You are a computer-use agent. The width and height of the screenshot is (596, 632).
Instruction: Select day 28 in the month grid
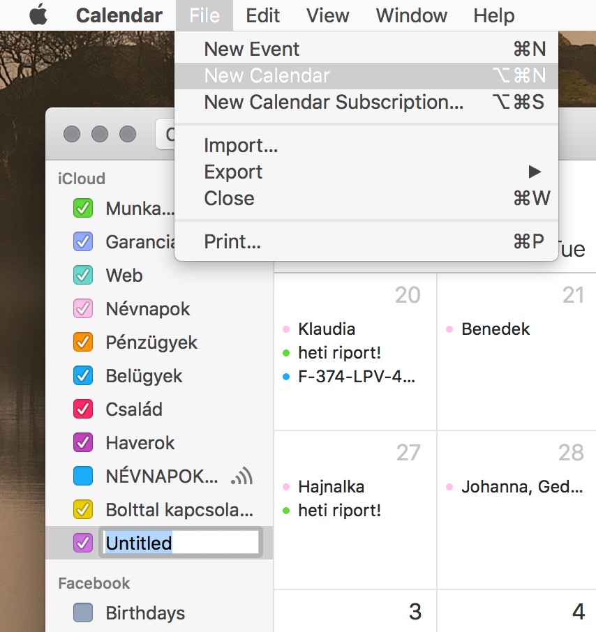[x=571, y=453]
